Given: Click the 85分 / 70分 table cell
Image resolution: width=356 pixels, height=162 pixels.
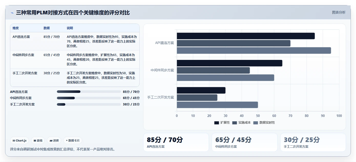Looking at the screenshot, I should (52, 37).
